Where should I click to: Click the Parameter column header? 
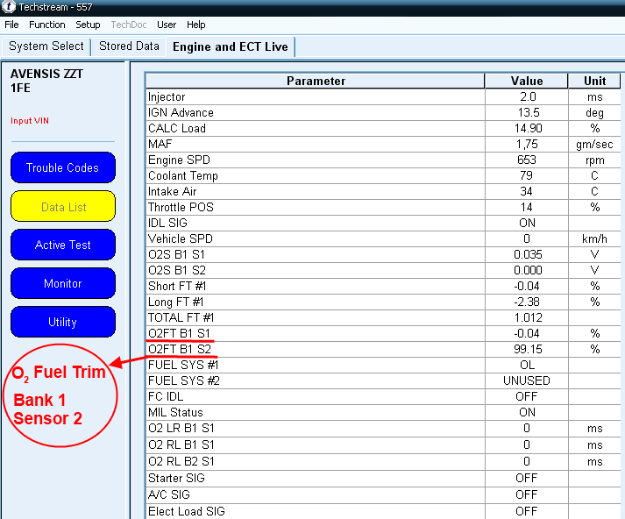coord(316,81)
